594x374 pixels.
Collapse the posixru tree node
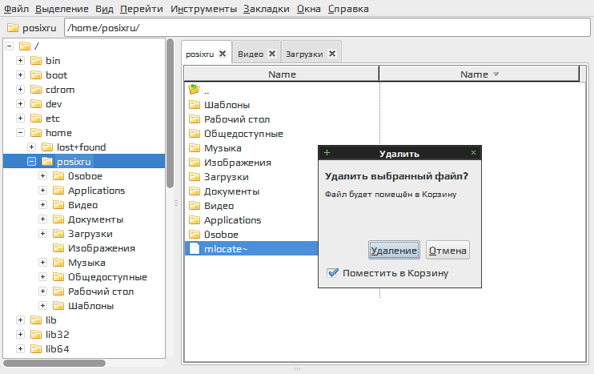pos(32,162)
